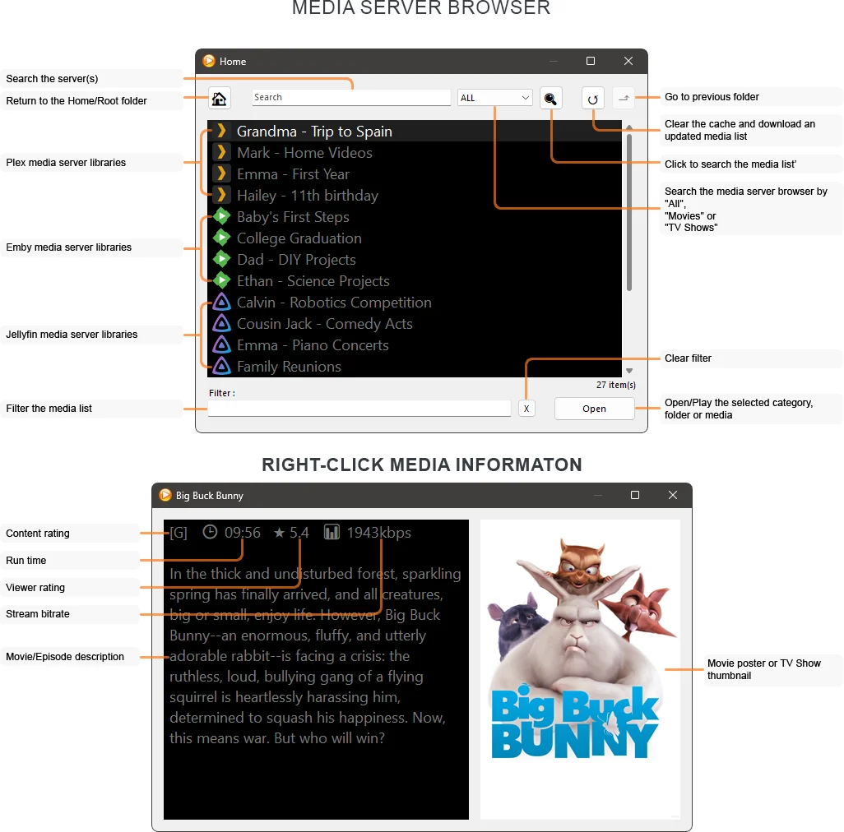
Task: Click the Open button
Action: 594,409
